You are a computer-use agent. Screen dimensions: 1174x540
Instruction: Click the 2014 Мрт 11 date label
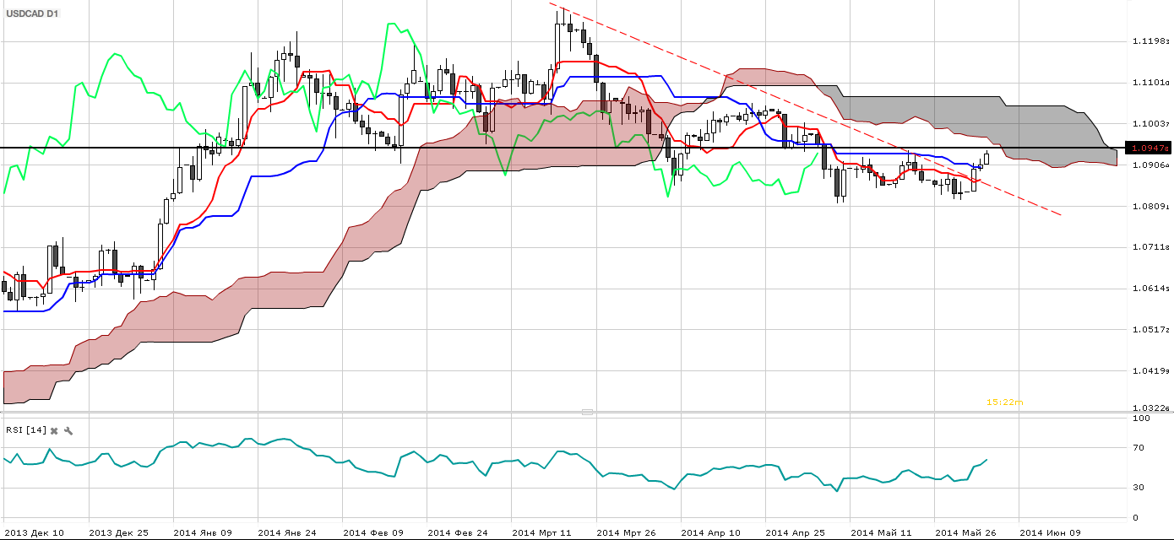pos(541,532)
